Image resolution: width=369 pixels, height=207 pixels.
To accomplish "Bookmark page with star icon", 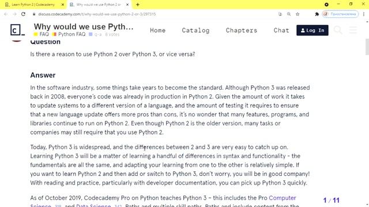I will (298, 14).
